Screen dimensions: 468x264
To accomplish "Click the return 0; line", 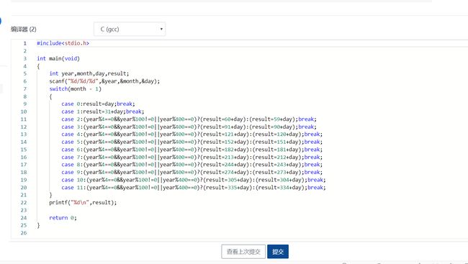I will (63, 218).
